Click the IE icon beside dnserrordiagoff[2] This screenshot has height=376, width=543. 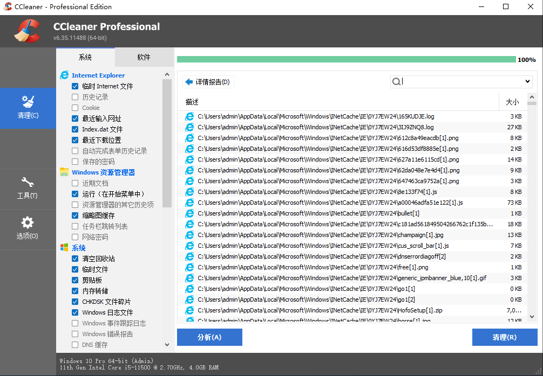point(189,256)
